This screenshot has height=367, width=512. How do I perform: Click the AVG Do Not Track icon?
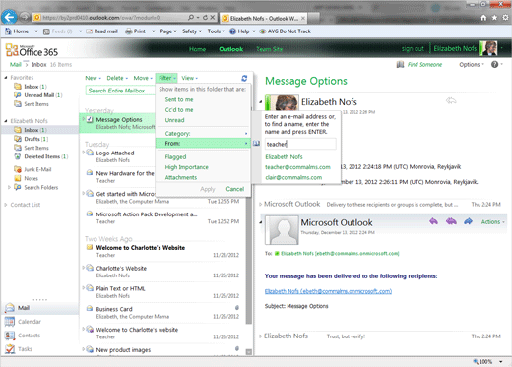tap(263, 31)
